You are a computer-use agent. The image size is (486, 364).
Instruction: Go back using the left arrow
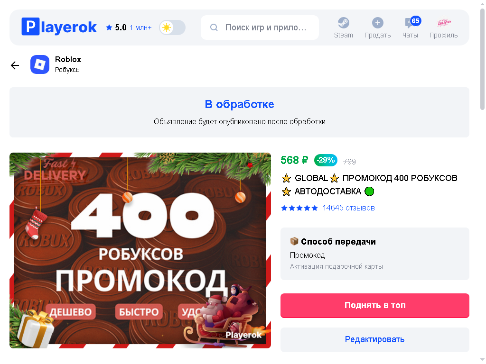pyautogui.click(x=15, y=65)
